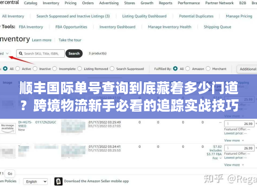Viewport: 257px width, 193px height.
Task: Open the Growth menu
Action: pos(147,3)
